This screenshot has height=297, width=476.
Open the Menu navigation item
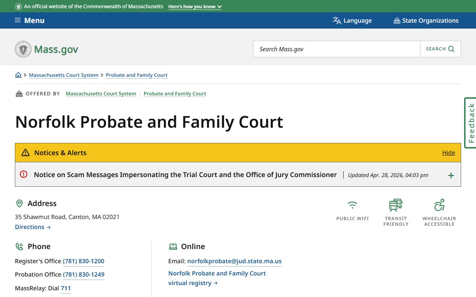point(30,20)
